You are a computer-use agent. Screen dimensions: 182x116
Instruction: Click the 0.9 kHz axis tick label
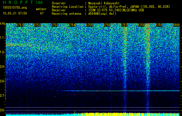point(3,67)
